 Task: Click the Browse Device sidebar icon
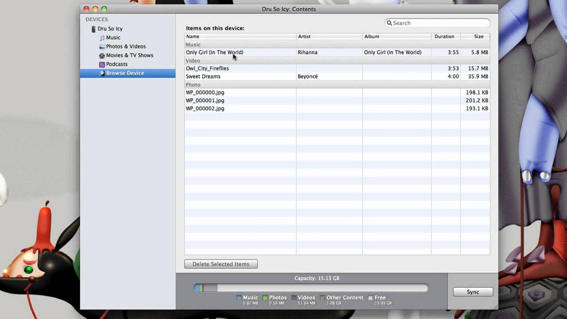[x=102, y=73]
